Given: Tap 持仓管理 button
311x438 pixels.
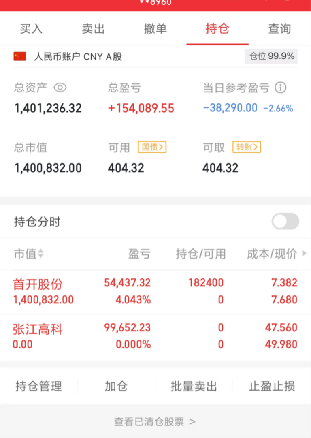Looking at the screenshot, I should 39,387.
